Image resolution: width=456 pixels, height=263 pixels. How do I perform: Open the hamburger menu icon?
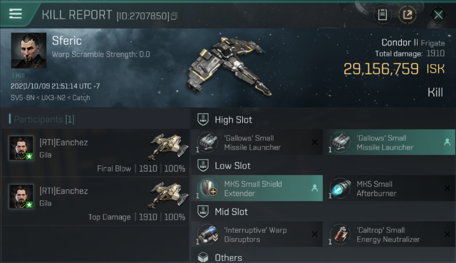pyautogui.click(x=15, y=14)
